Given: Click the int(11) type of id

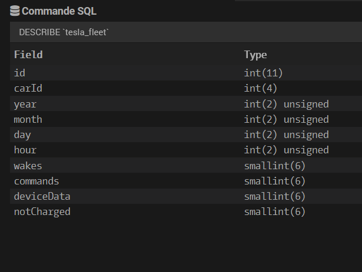Looking at the screenshot, I should [264, 73].
